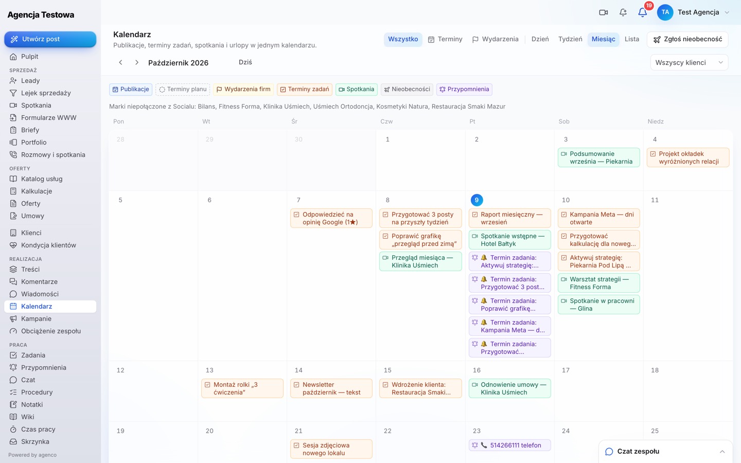Open video camera icon in top bar
Viewport: 741px width, 463px height.
pyautogui.click(x=604, y=12)
